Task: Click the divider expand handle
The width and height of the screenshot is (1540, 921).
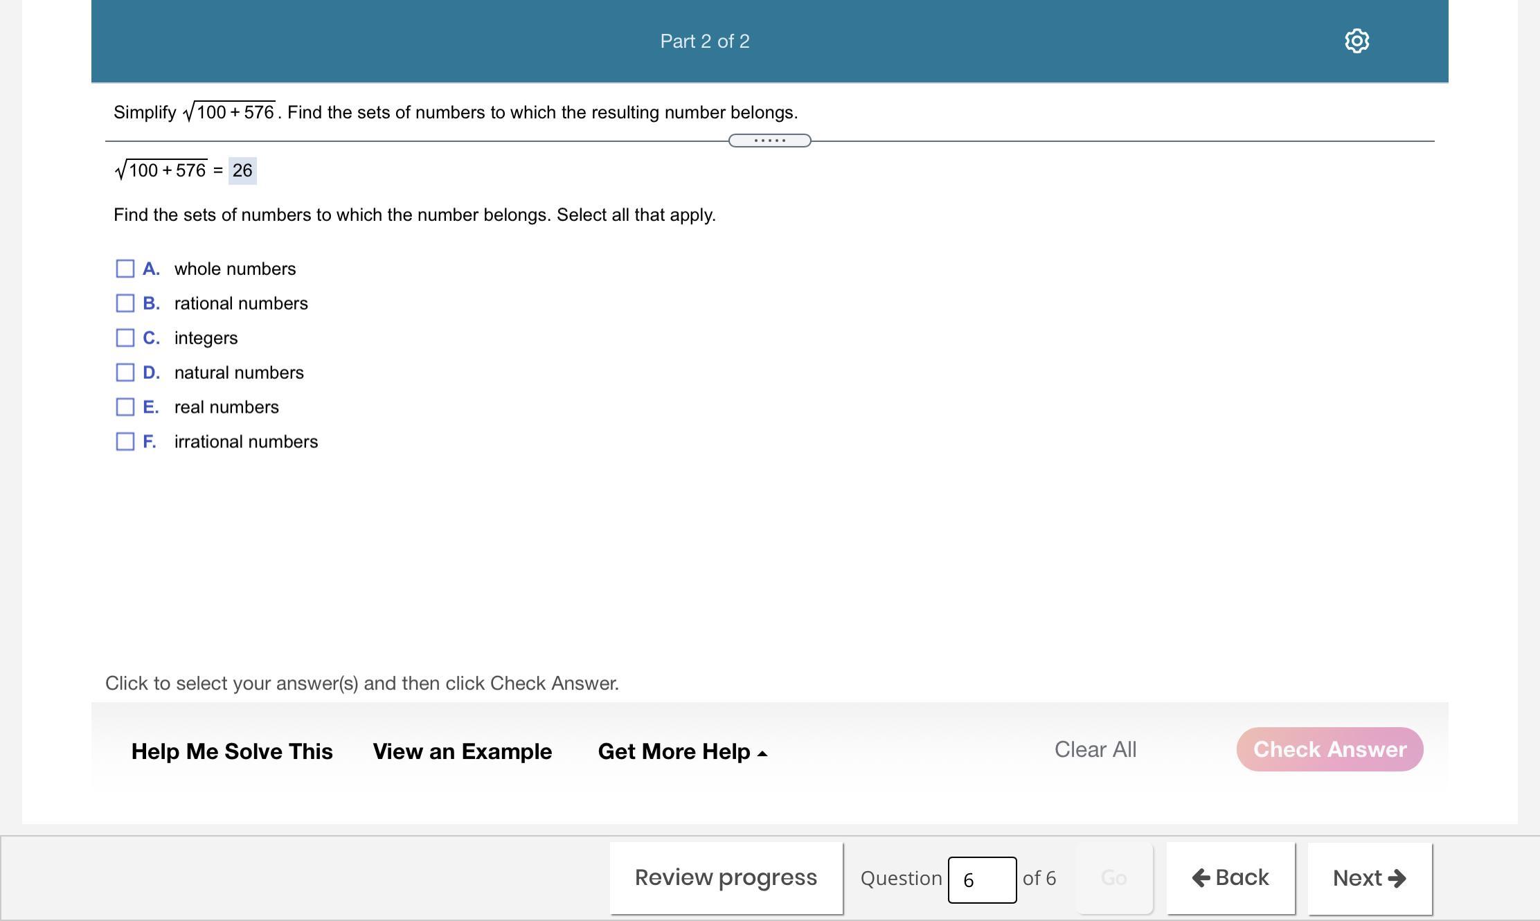Action: point(769,141)
